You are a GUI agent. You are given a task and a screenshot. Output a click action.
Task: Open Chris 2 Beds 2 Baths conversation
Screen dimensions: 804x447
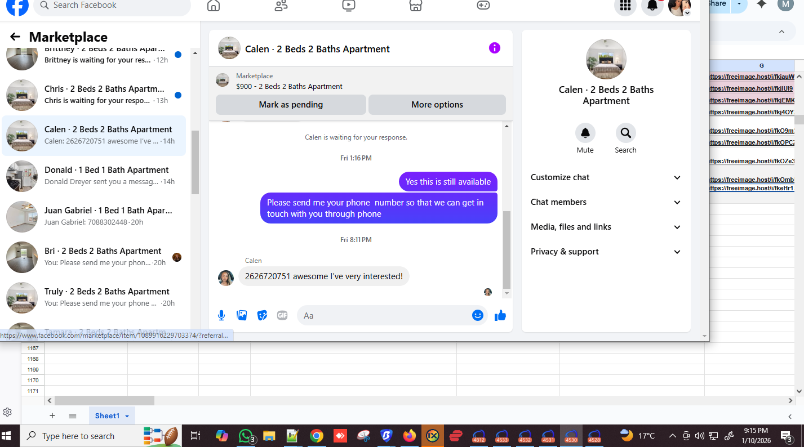point(94,95)
